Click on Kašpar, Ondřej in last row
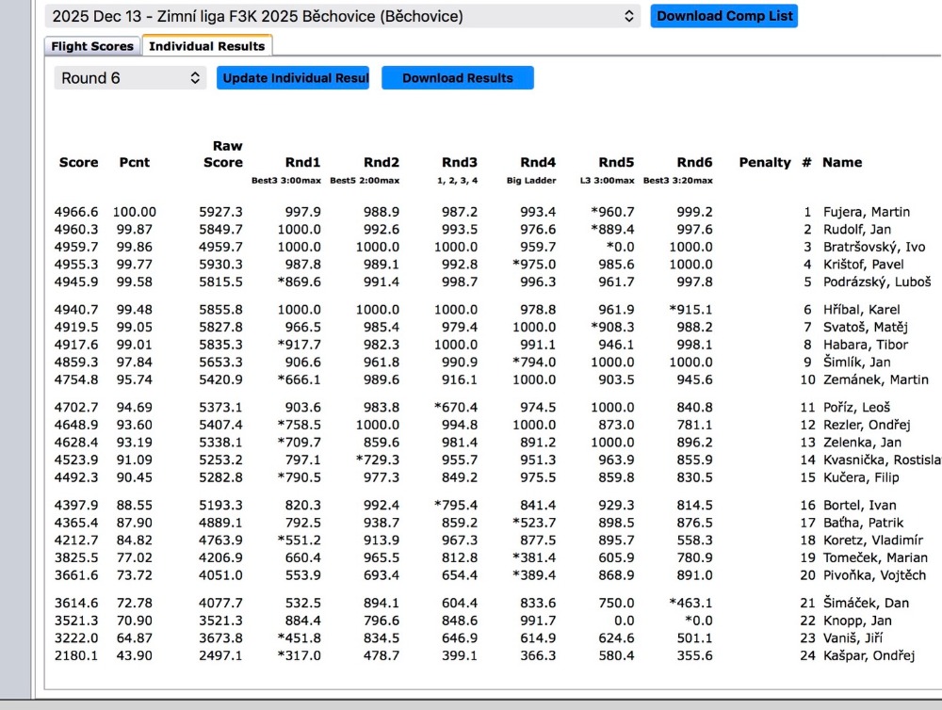The height and width of the screenshot is (710, 942). [869, 655]
